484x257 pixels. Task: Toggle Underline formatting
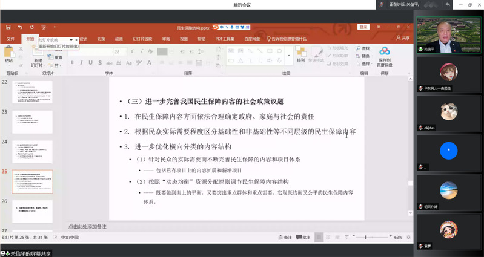click(x=90, y=62)
